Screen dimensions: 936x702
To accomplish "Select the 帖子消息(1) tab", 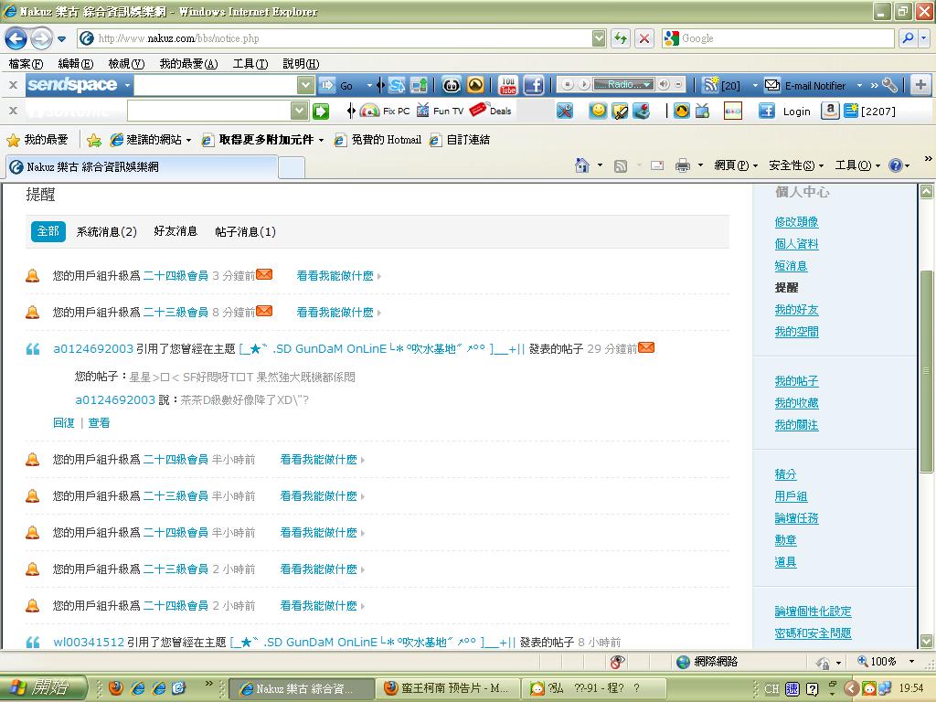I will click(245, 231).
